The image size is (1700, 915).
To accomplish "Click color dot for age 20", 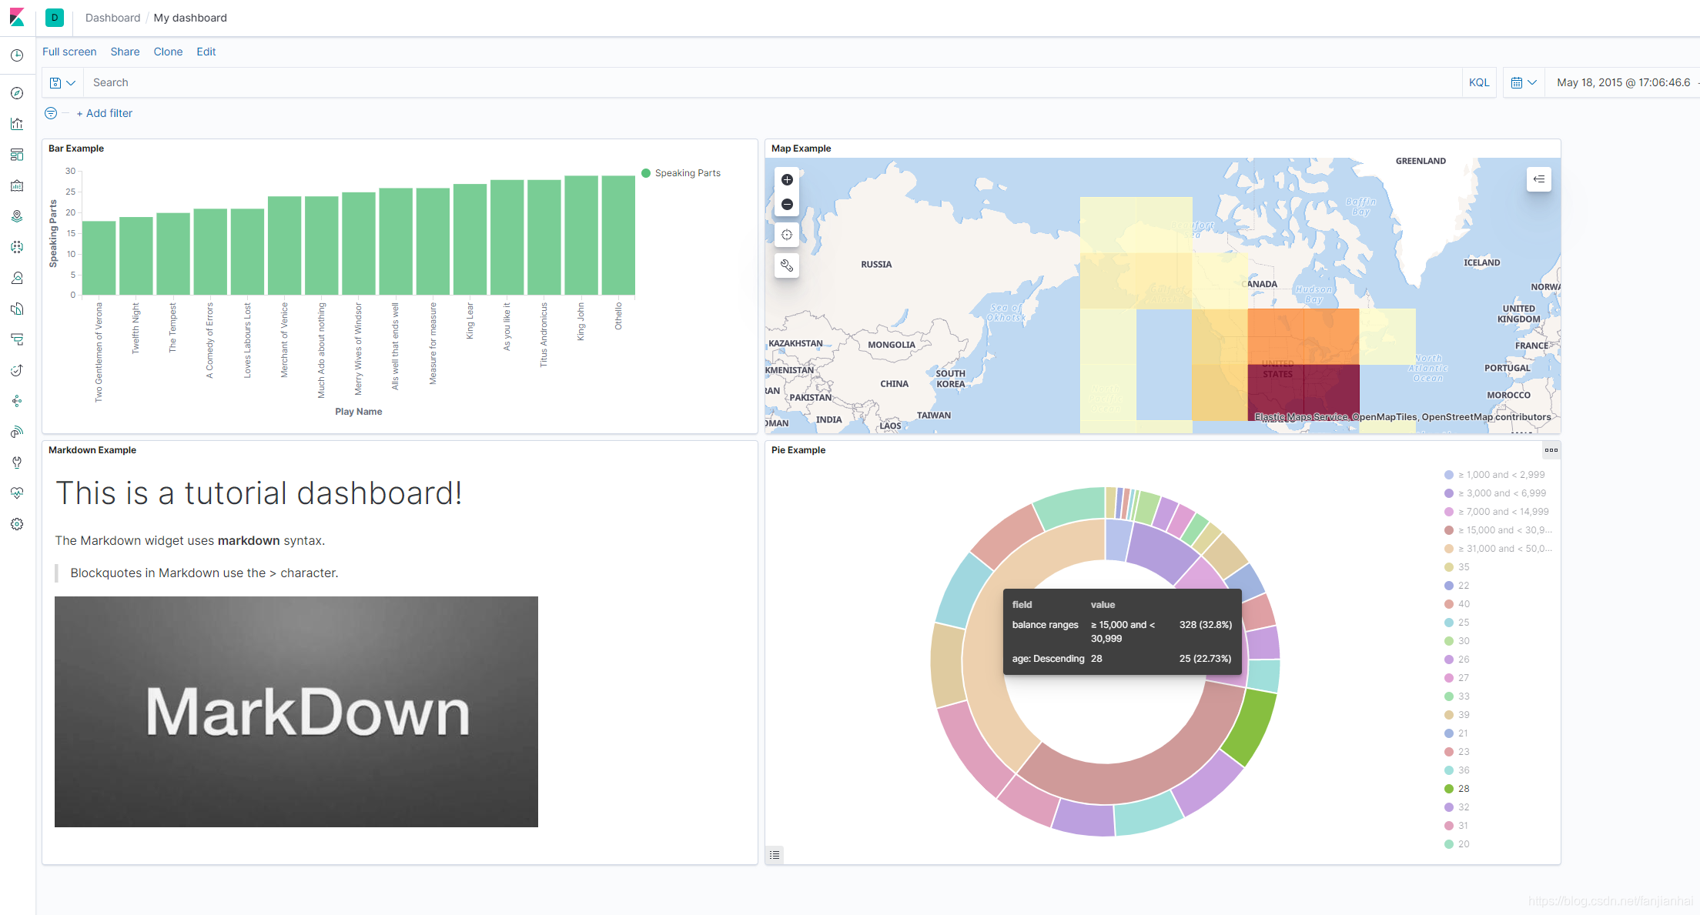I will tap(1449, 844).
